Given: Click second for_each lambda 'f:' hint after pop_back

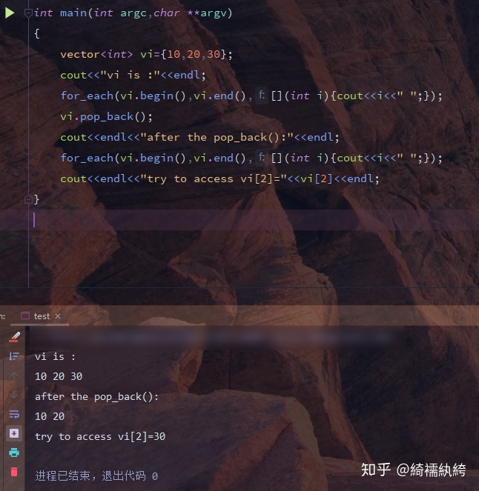Looking at the screenshot, I should (262, 158).
